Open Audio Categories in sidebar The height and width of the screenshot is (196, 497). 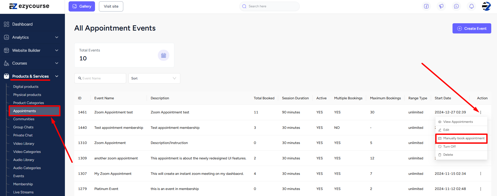[x=27, y=168]
